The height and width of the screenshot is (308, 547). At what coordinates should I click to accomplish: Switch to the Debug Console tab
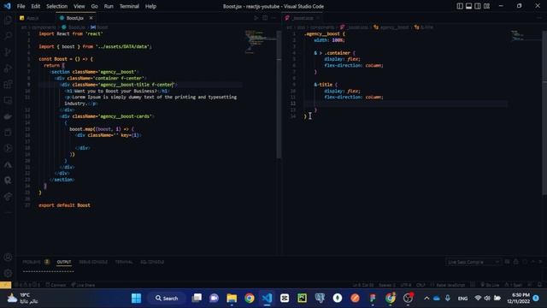93,262
